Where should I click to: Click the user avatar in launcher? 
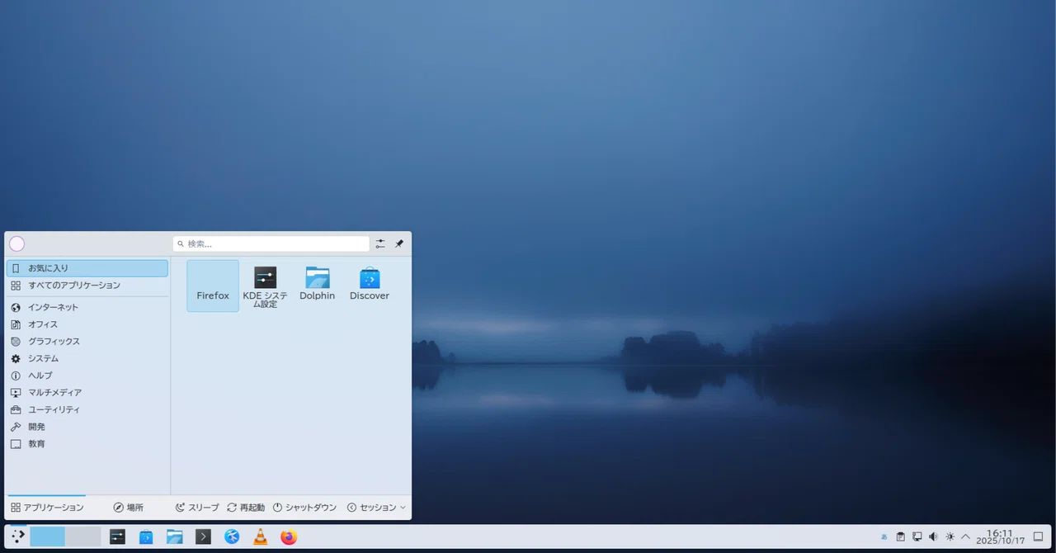coord(16,243)
